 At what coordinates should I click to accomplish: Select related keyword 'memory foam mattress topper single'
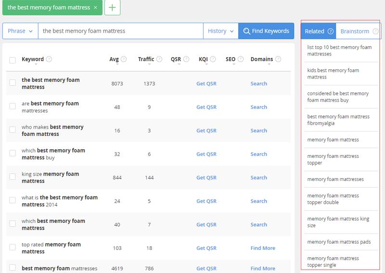point(333,261)
